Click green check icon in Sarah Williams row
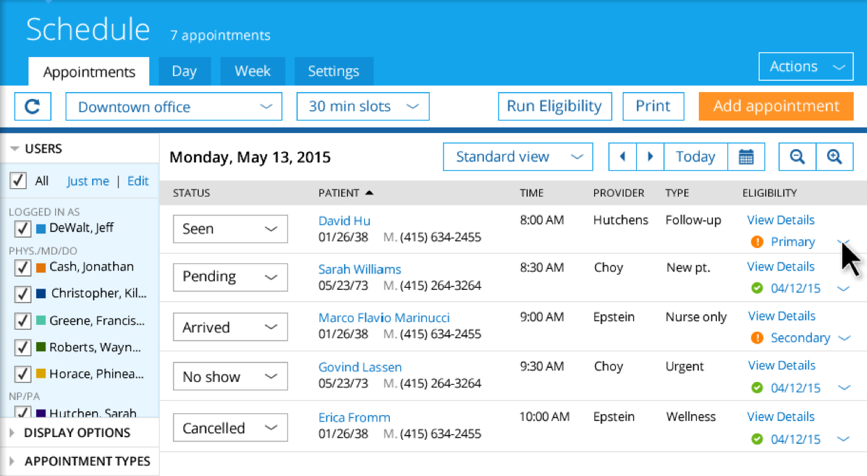 pos(757,288)
